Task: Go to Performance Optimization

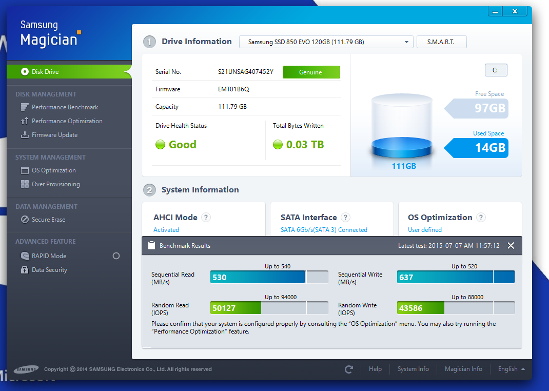Action: (x=67, y=121)
